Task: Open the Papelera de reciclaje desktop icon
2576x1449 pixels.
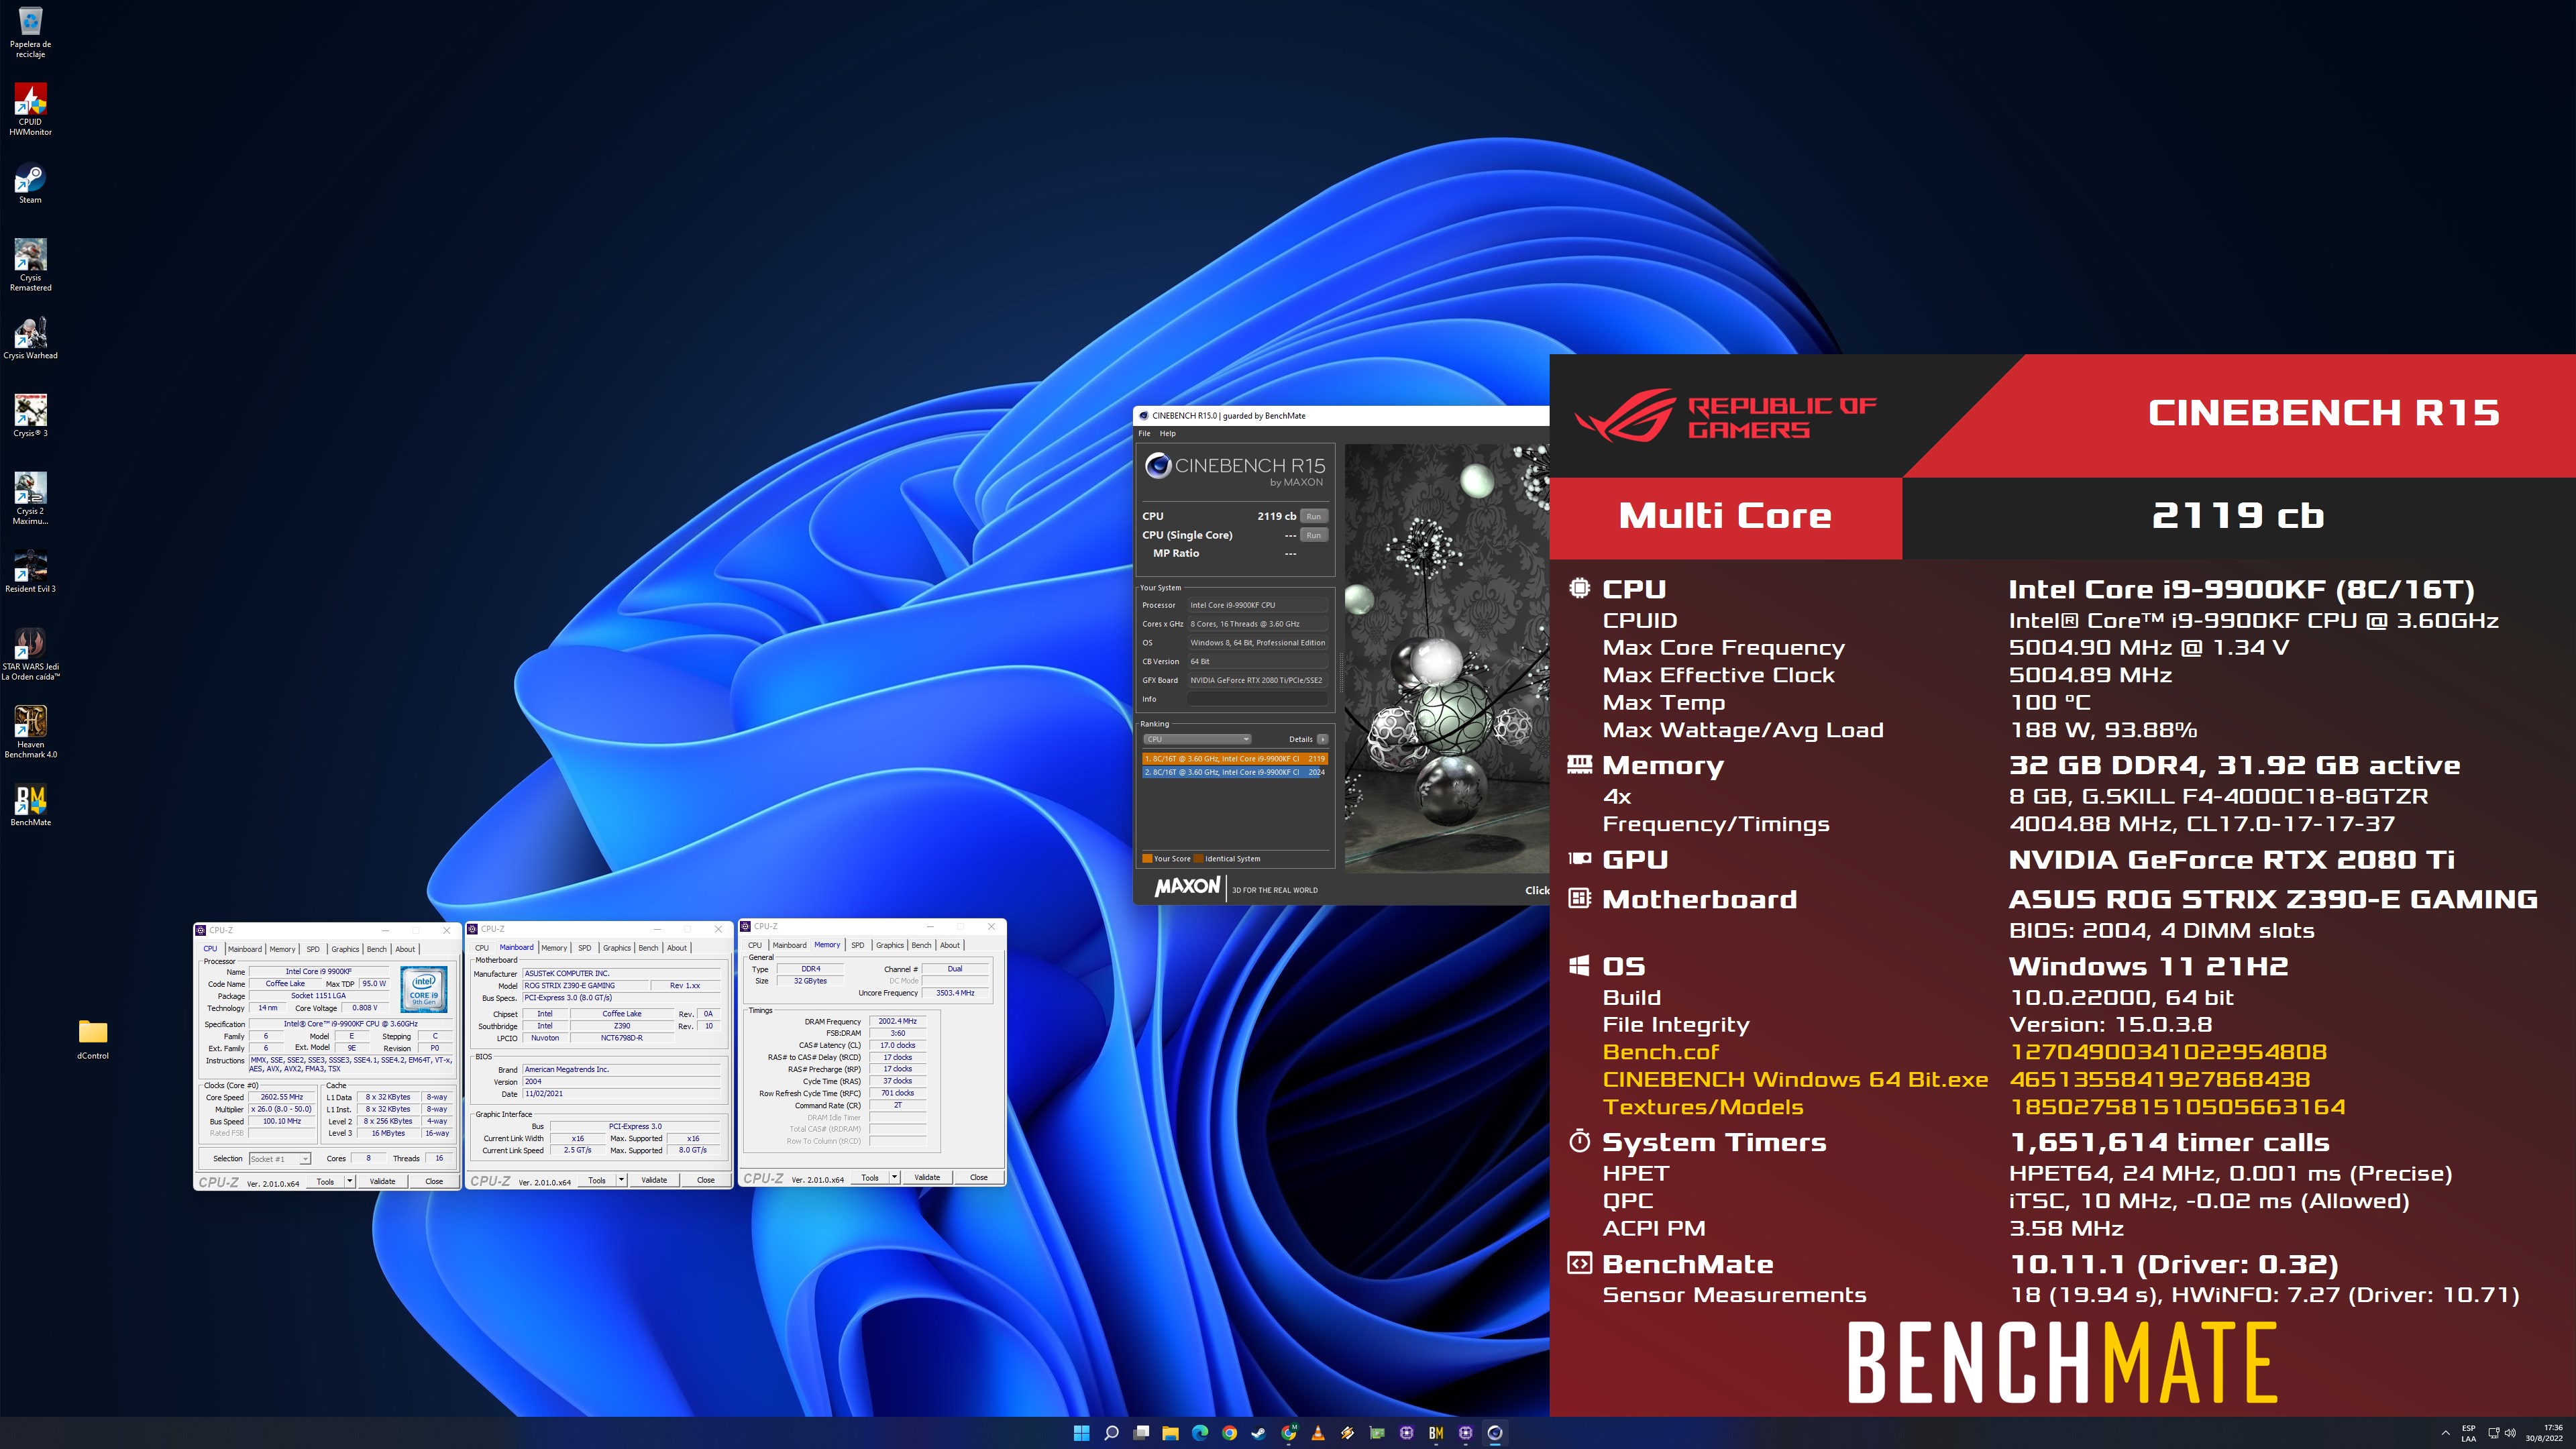Action: 30,32
